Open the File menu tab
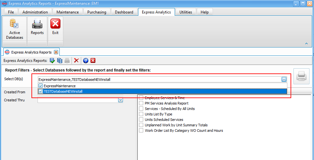This screenshot has width=314, height=160. pyautogui.click(x=11, y=12)
